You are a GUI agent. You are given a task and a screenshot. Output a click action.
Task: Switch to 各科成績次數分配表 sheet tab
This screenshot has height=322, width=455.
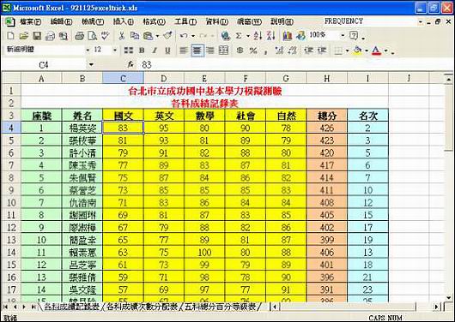click(x=142, y=307)
